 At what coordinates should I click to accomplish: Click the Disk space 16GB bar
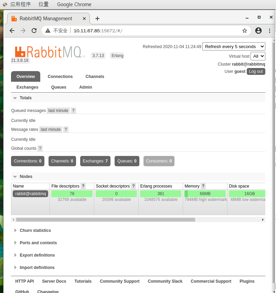coord(247,194)
